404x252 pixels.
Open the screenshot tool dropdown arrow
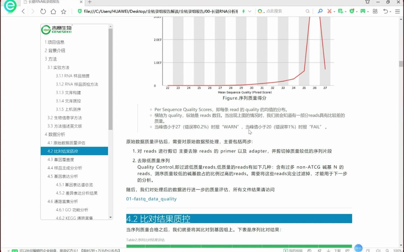click(x=334, y=12)
